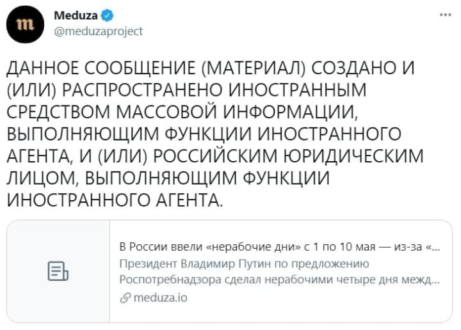Click the description line mentioning Роспотребнадзора
Viewport: 461px width, 330px height.
pos(280,279)
